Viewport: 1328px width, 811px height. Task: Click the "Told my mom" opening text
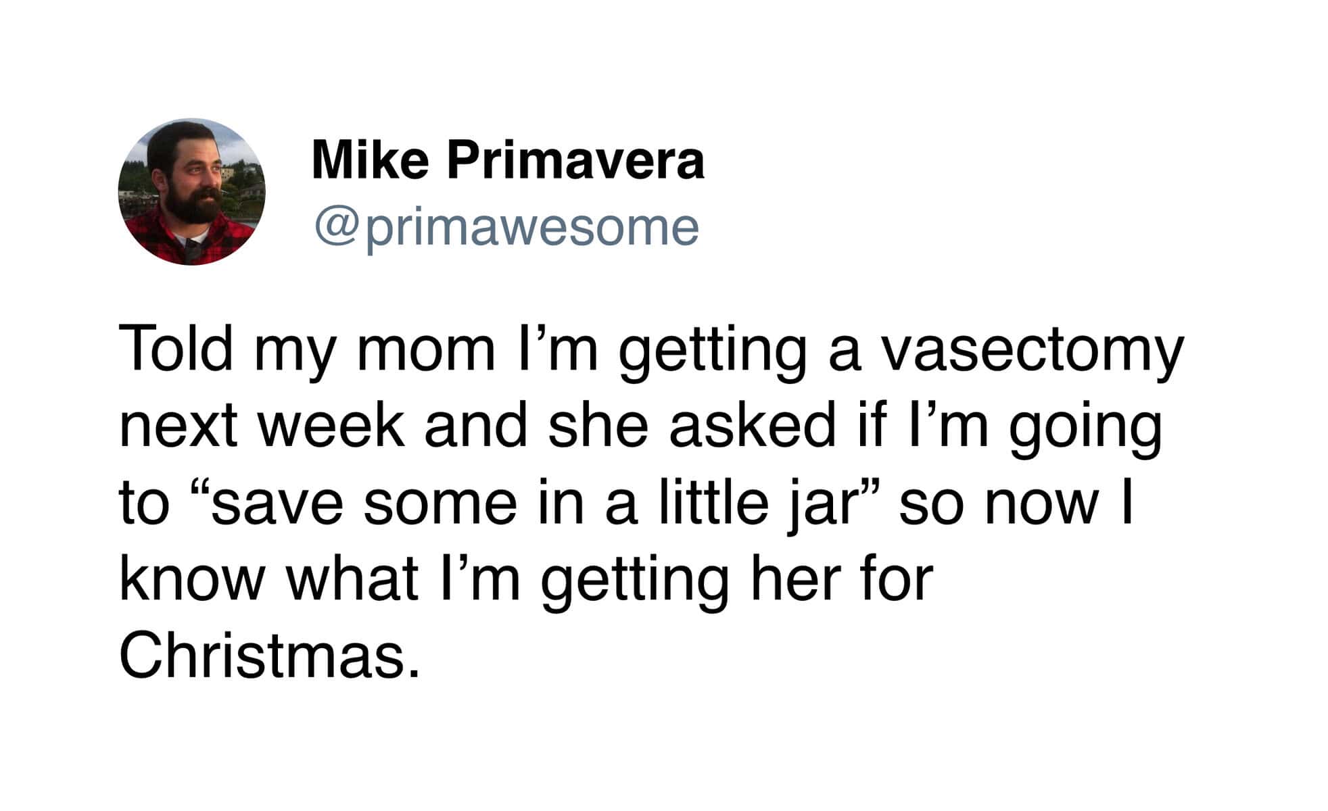(307, 350)
